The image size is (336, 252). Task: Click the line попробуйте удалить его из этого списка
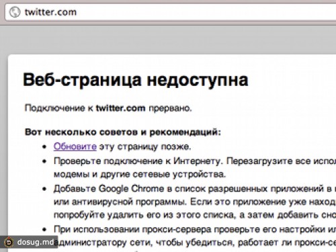pyautogui.click(x=195, y=215)
